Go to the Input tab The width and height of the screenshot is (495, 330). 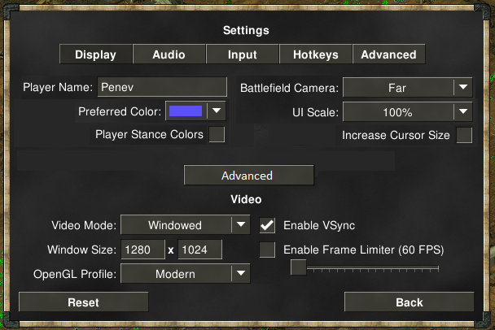[242, 54]
